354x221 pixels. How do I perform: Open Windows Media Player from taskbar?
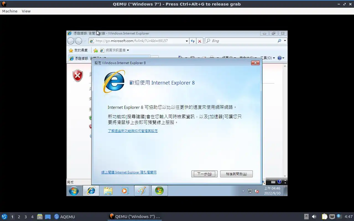click(125, 191)
